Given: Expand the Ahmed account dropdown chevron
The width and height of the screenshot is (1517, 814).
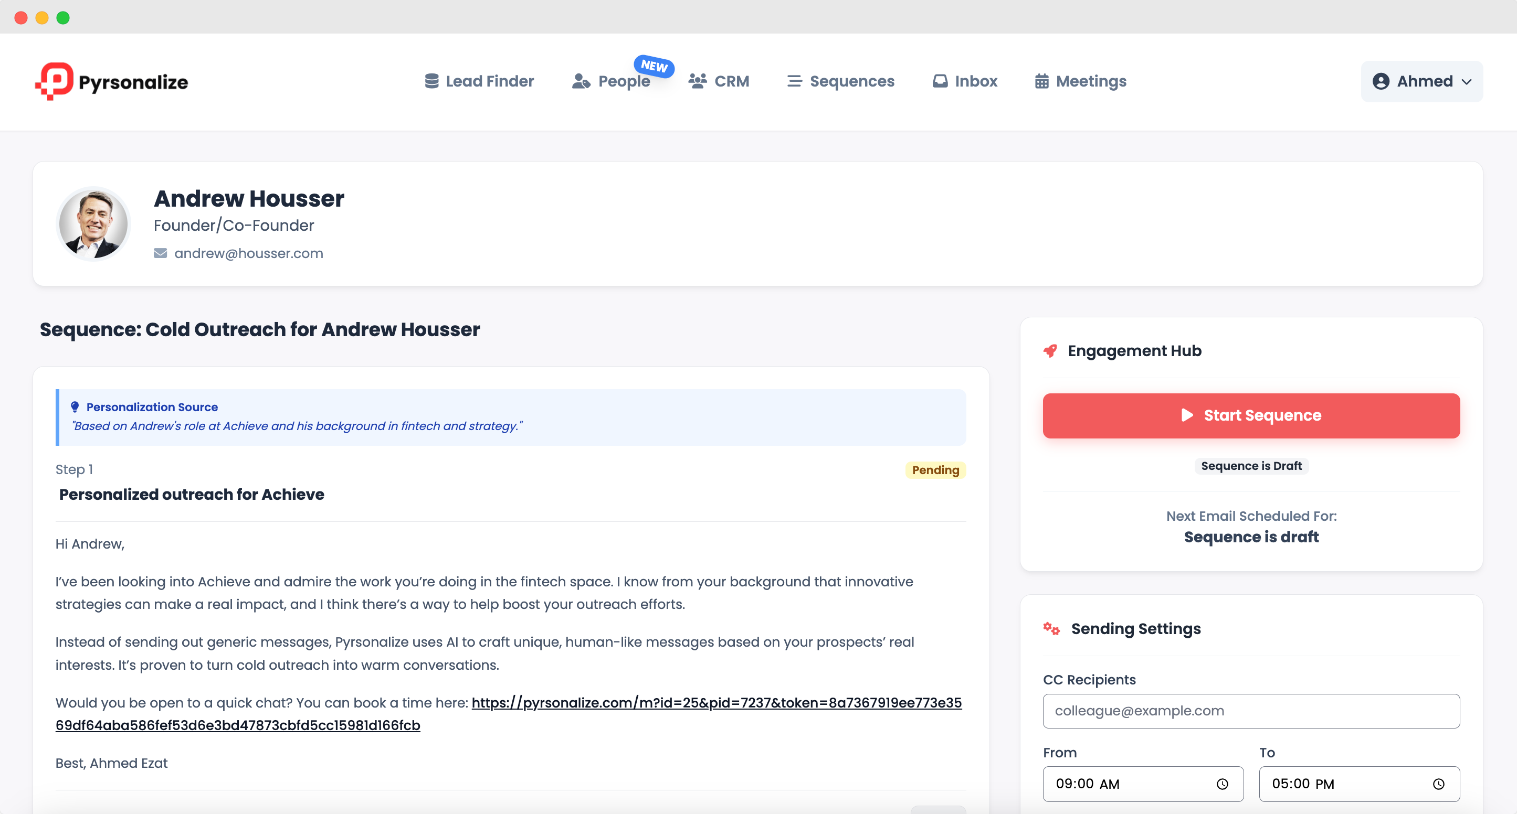Looking at the screenshot, I should tap(1467, 82).
